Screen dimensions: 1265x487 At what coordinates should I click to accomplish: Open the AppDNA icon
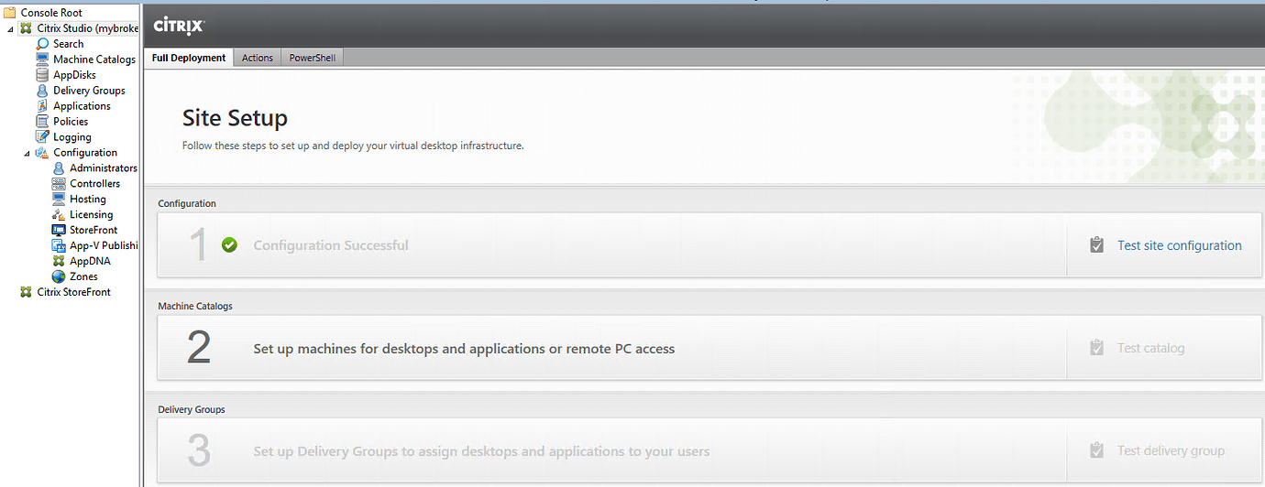tap(59, 261)
